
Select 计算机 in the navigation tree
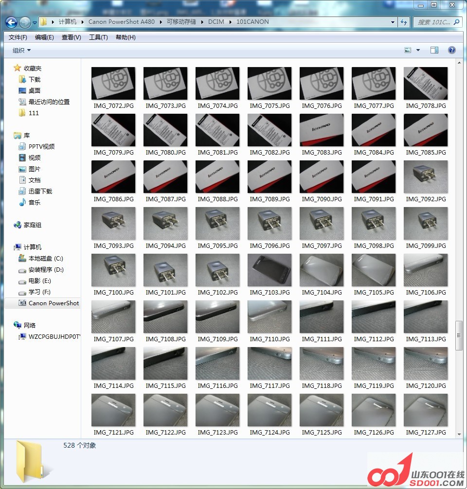click(x=33, y=247)
